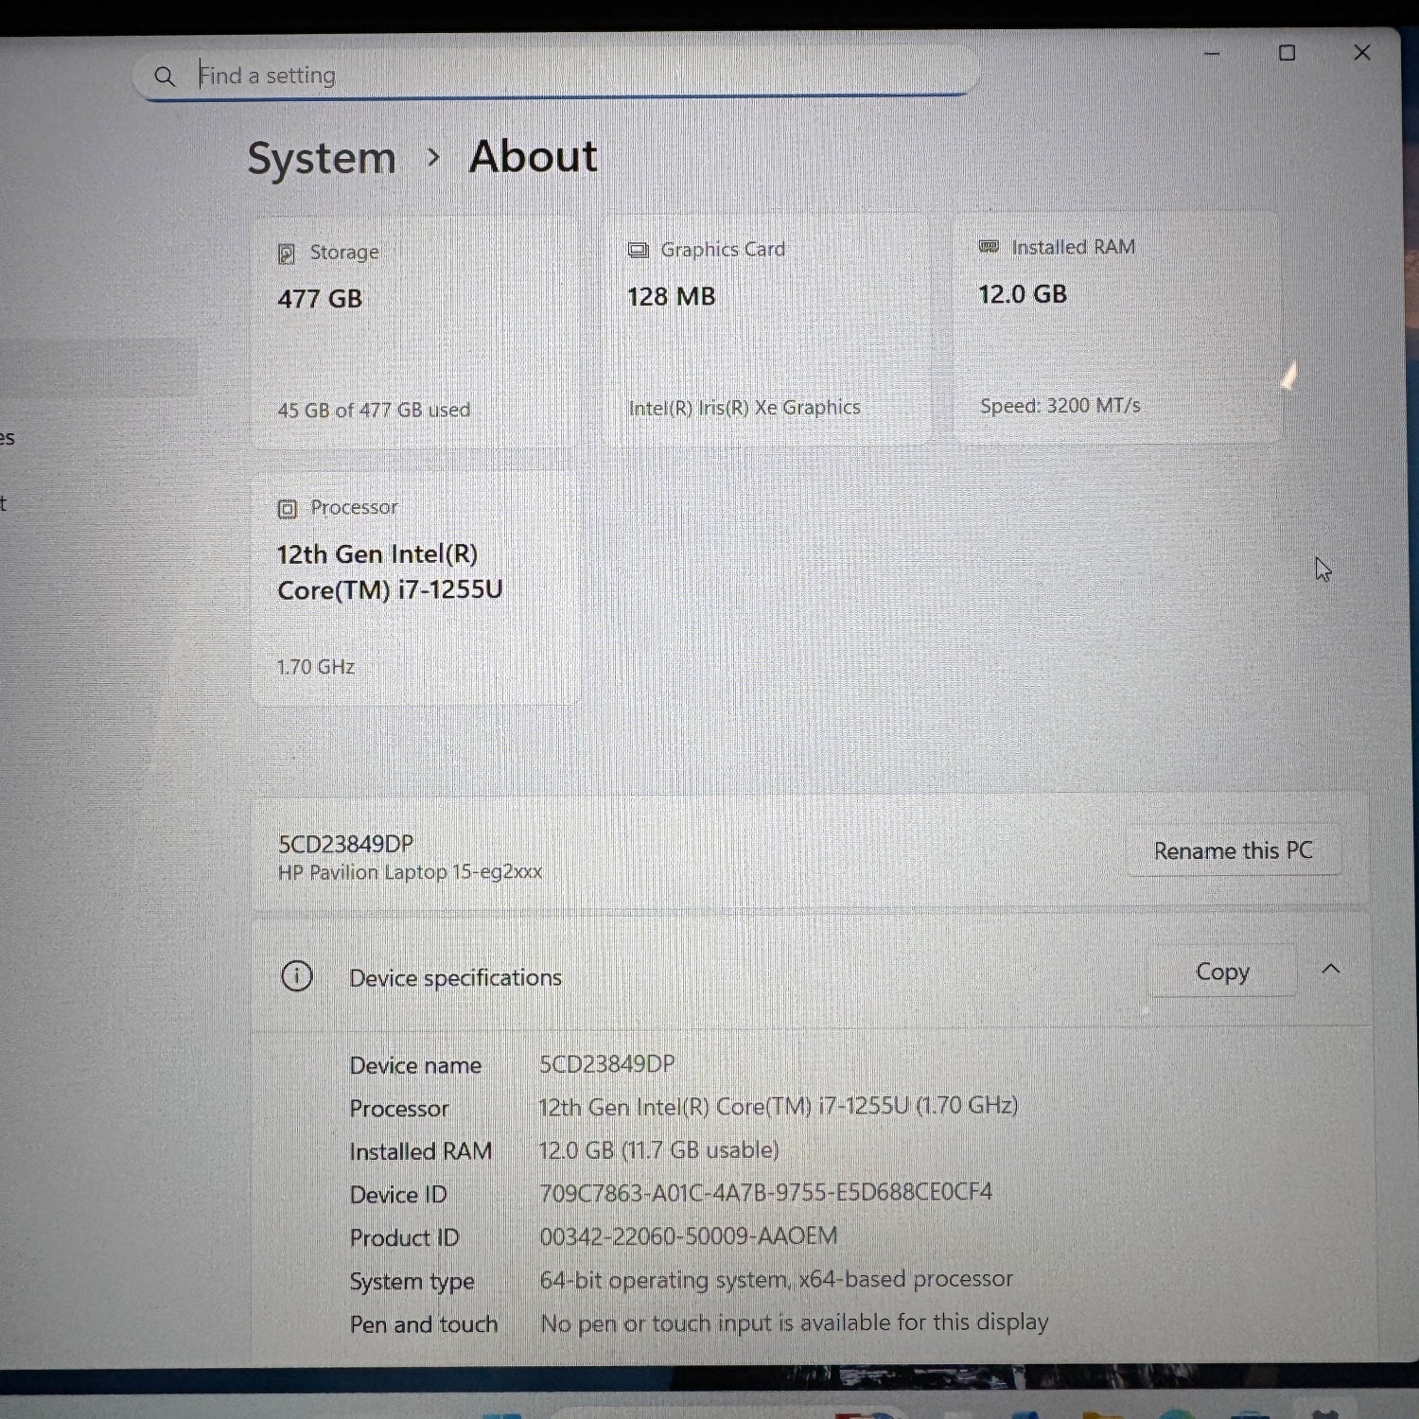The height and width of the screenshot is (1419, 1419).
Task: Click the search magnifier icon
Action: (165, 76)
